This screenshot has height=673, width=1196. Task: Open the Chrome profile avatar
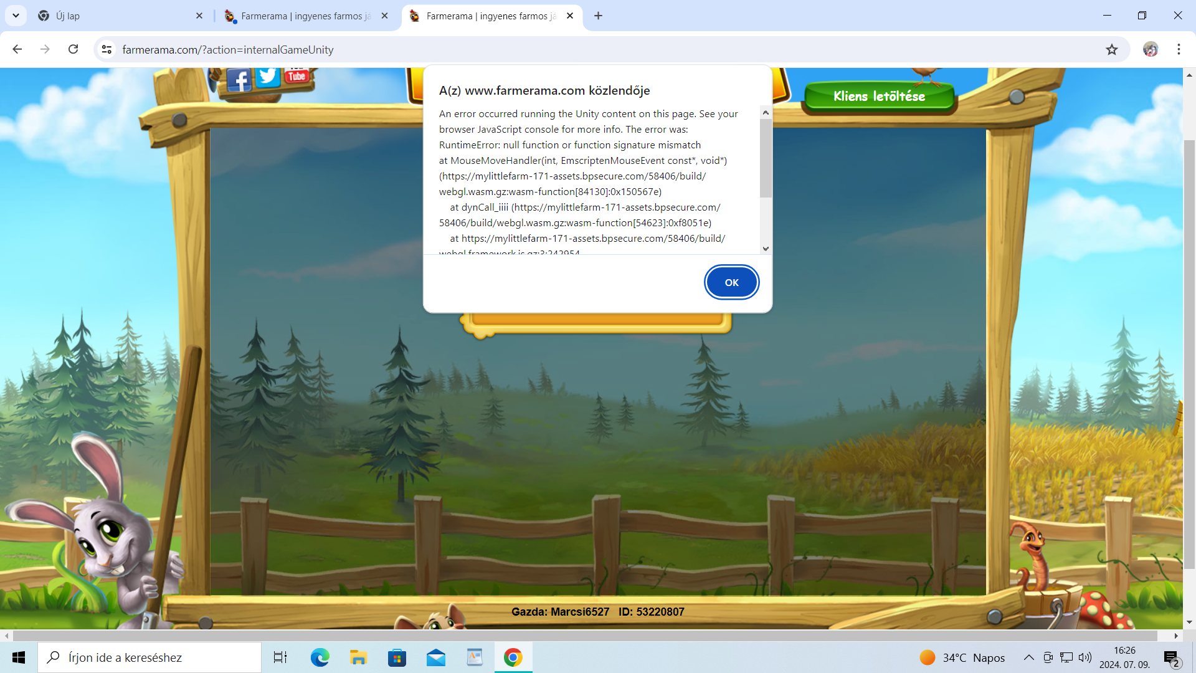click(1151, 49)
